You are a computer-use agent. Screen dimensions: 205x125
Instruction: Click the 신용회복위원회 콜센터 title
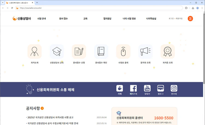[130, 118]
